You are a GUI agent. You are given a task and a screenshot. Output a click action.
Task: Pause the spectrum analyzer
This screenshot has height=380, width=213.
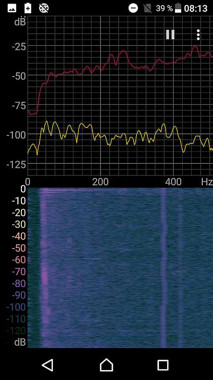coord(170,35)
